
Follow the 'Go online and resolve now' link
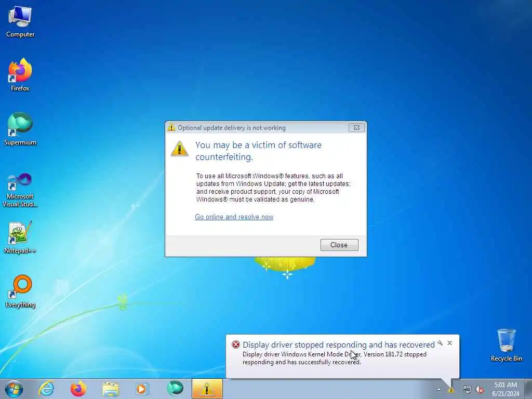234,217
